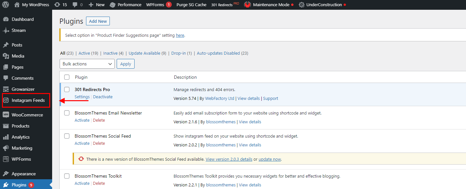
Task: Click the Analytics bar chart icon
Action: pos(6,137)
